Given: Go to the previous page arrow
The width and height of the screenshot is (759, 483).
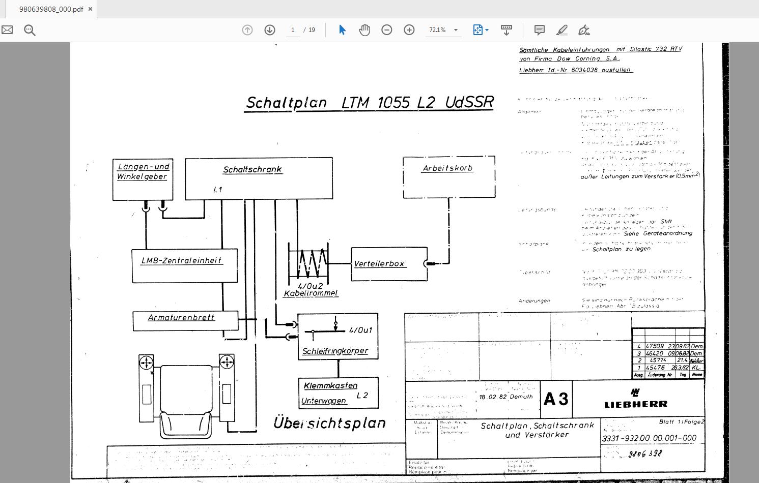Looking at the screenshot, I should coord(247,30).
